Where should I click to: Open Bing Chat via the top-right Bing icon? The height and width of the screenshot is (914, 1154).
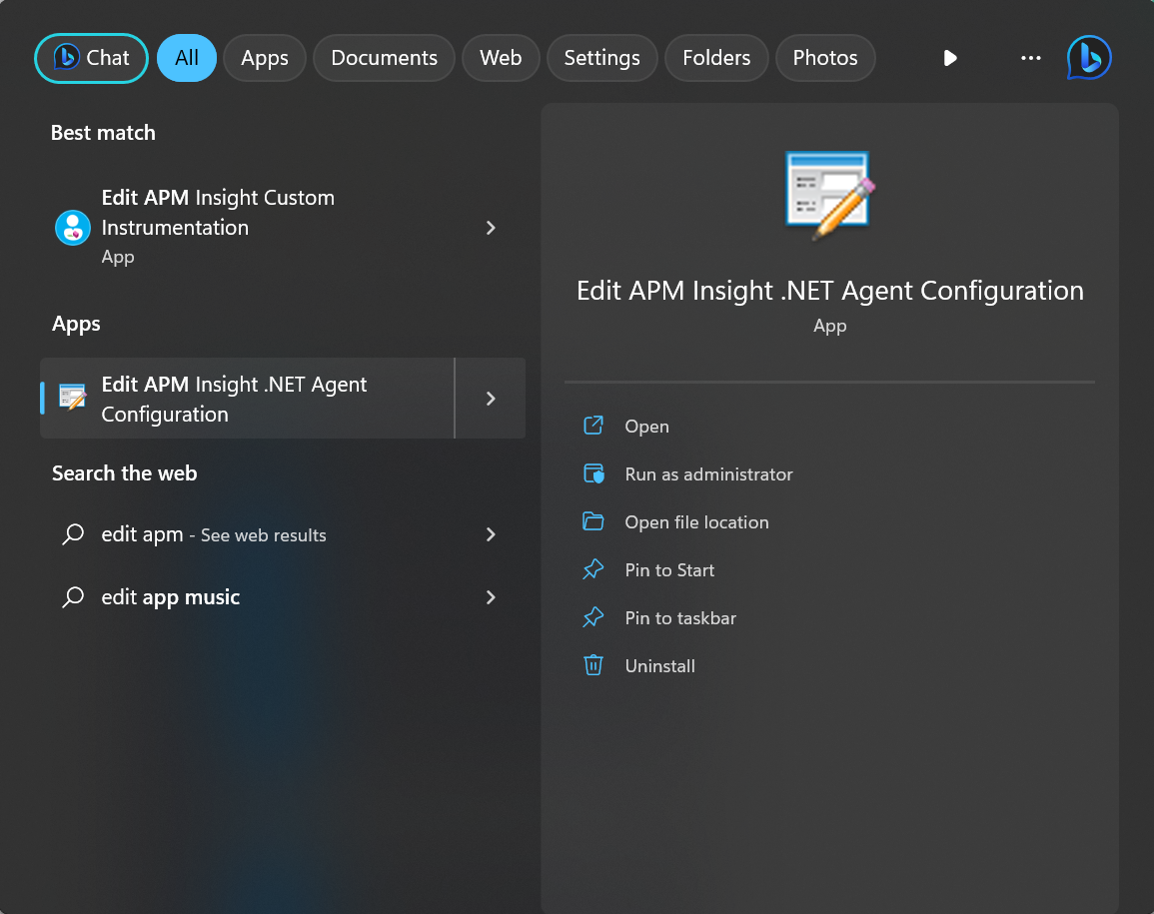(1088, 57)
